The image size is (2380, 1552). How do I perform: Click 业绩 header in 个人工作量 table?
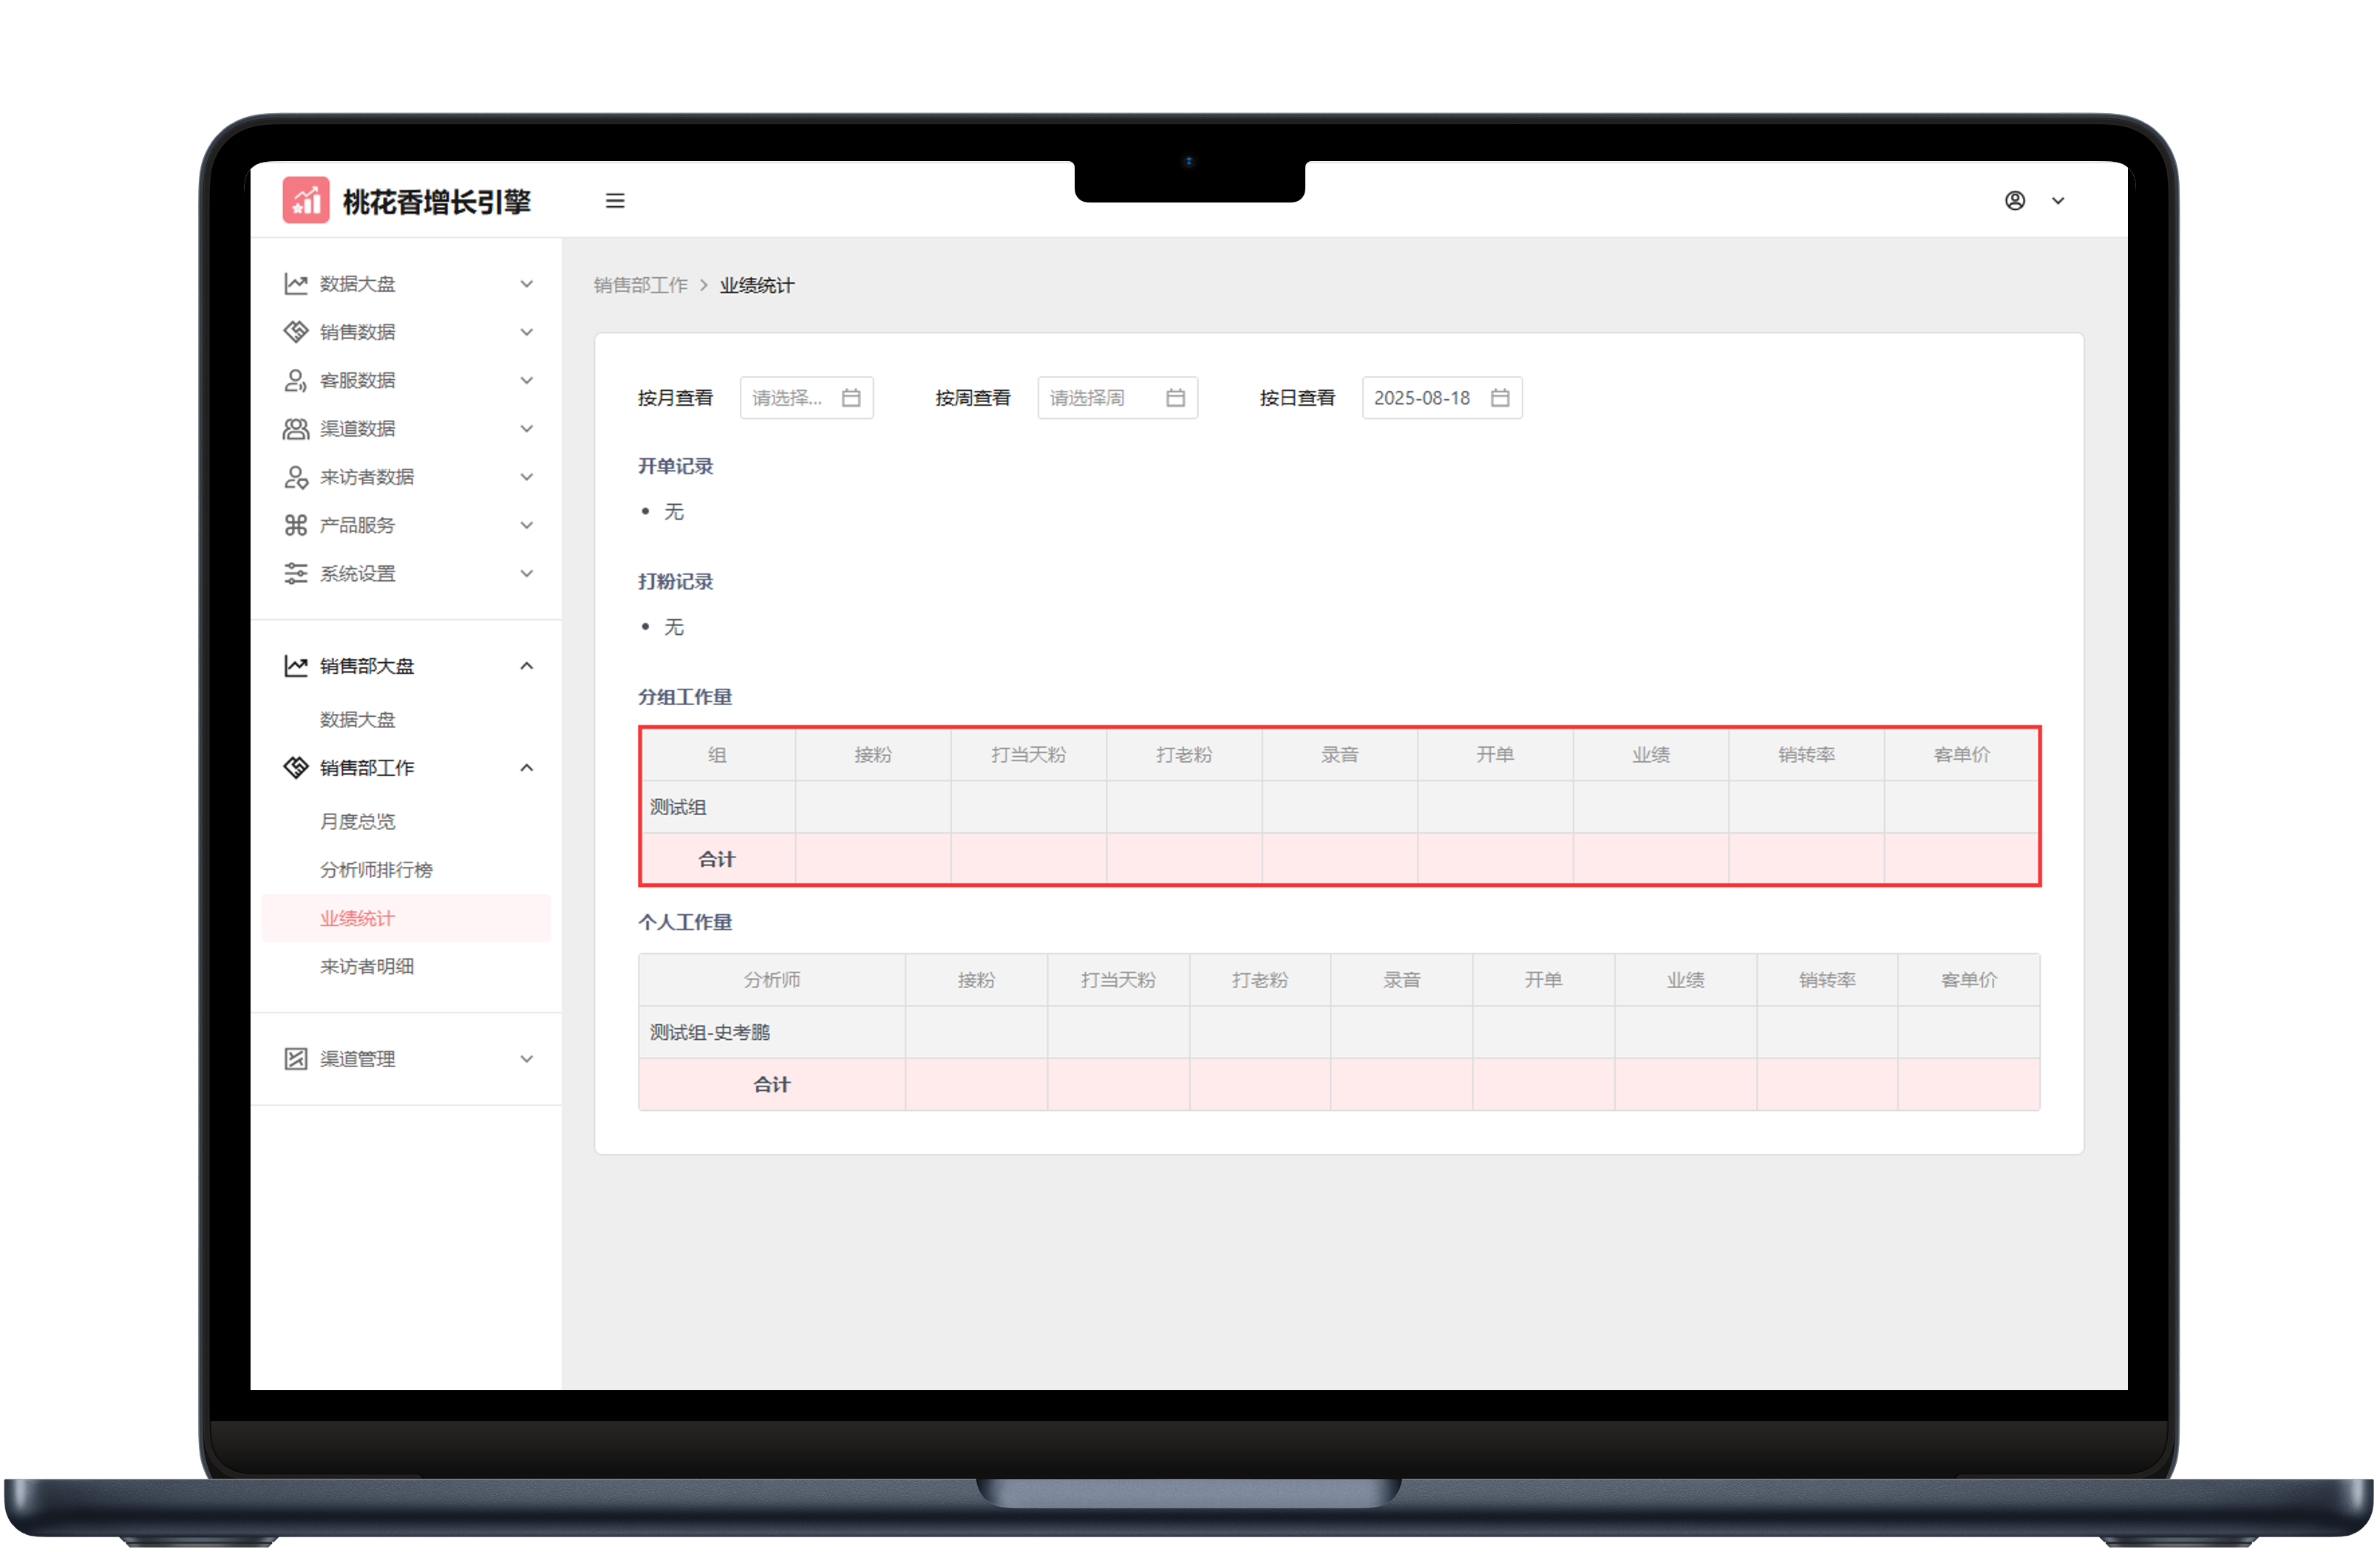point(1685,980)
